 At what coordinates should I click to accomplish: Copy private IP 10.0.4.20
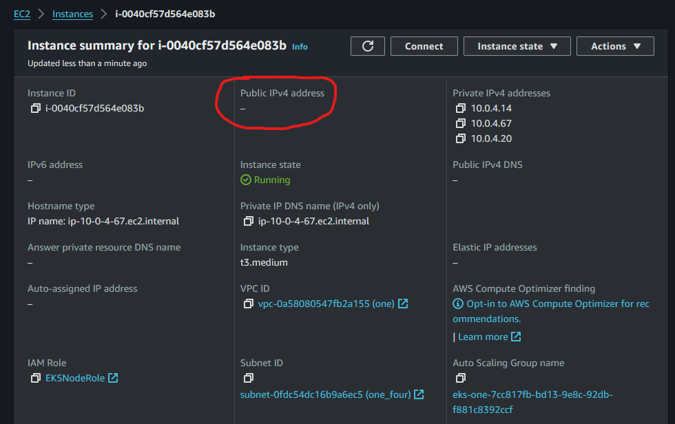tap(461, 138)
